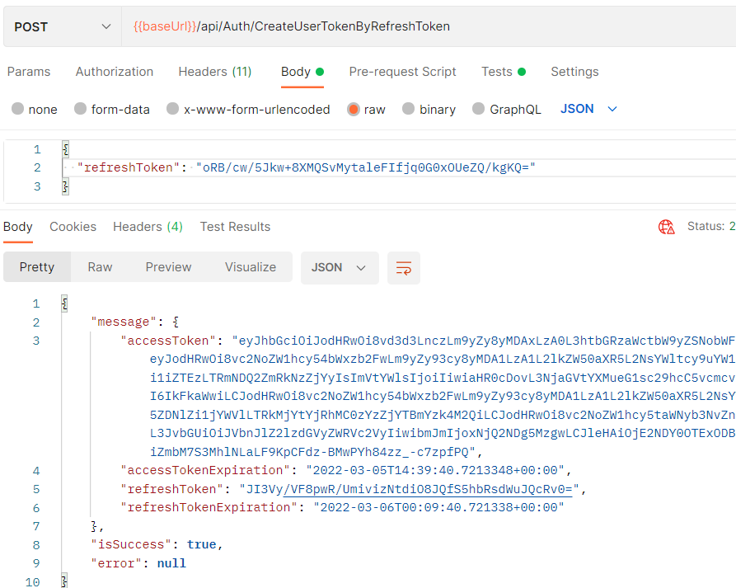Click the wrap lines icon in response toolbar
The width and height of the screenshot is (736, 588).
pos(404,268)
